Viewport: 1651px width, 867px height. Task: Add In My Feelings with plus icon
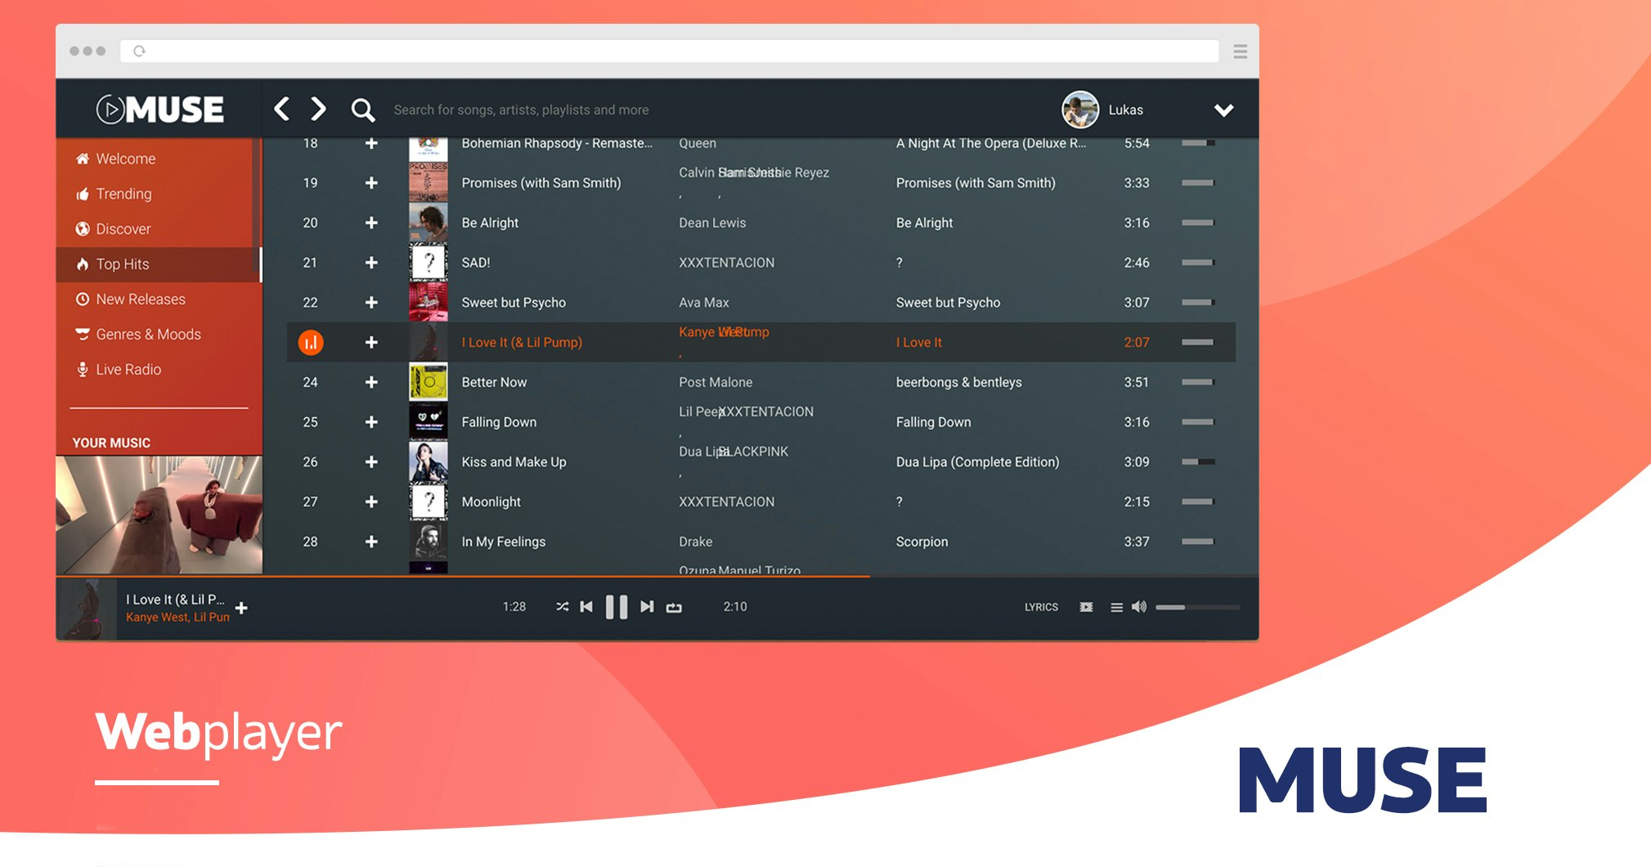click(x=371, y=541)
